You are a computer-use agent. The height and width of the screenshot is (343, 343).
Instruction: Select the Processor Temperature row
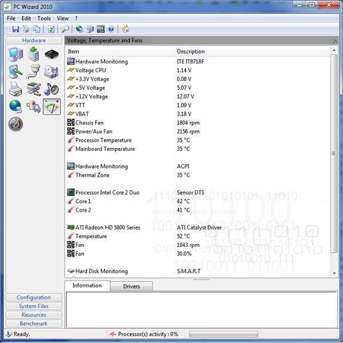point(198,140)
